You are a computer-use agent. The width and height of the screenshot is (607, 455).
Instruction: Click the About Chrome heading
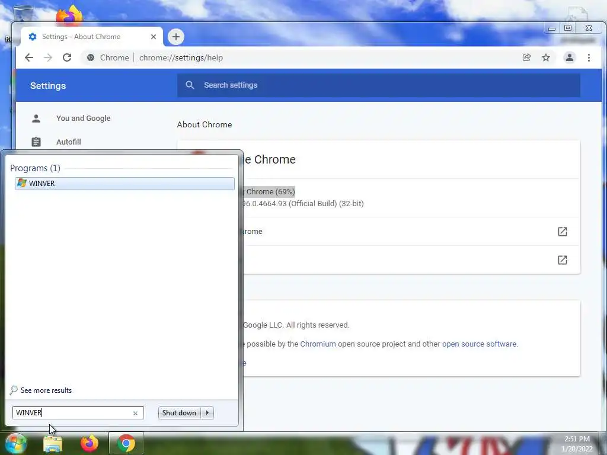pos(205,124)
